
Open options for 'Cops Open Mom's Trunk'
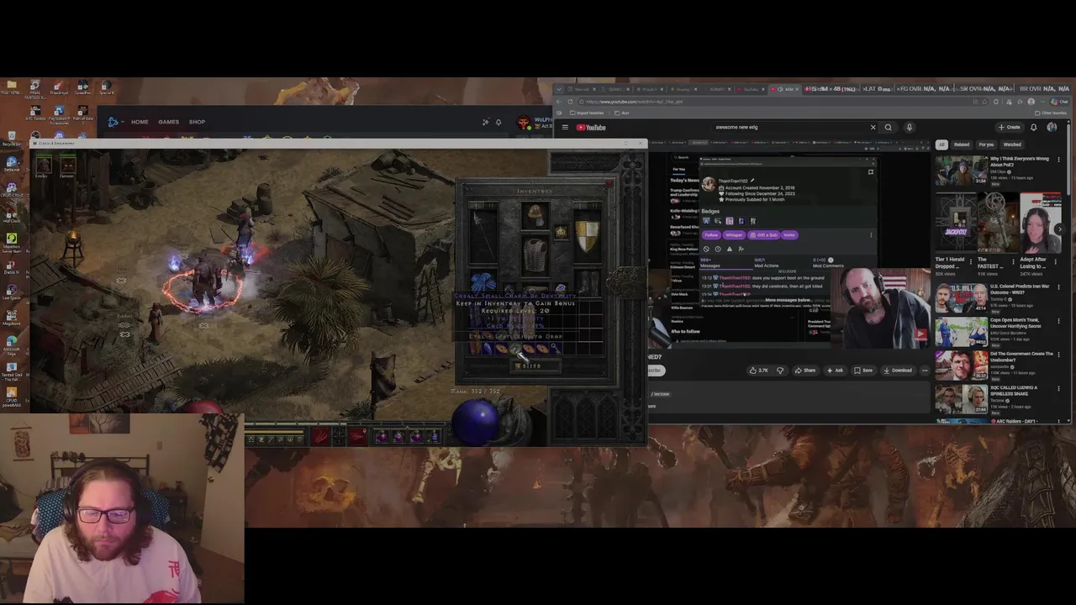(1058, 321)
